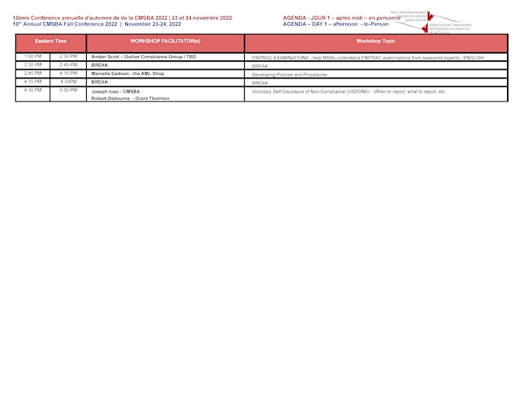The image size is (529, 399).
Task: Click AGENDA – DAY 1 afternoon In-Person heading
Action: coord(336,24)
